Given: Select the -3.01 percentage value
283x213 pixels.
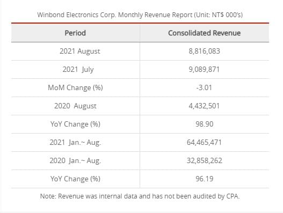Looking at the screenshot, I should coord(204,87).
